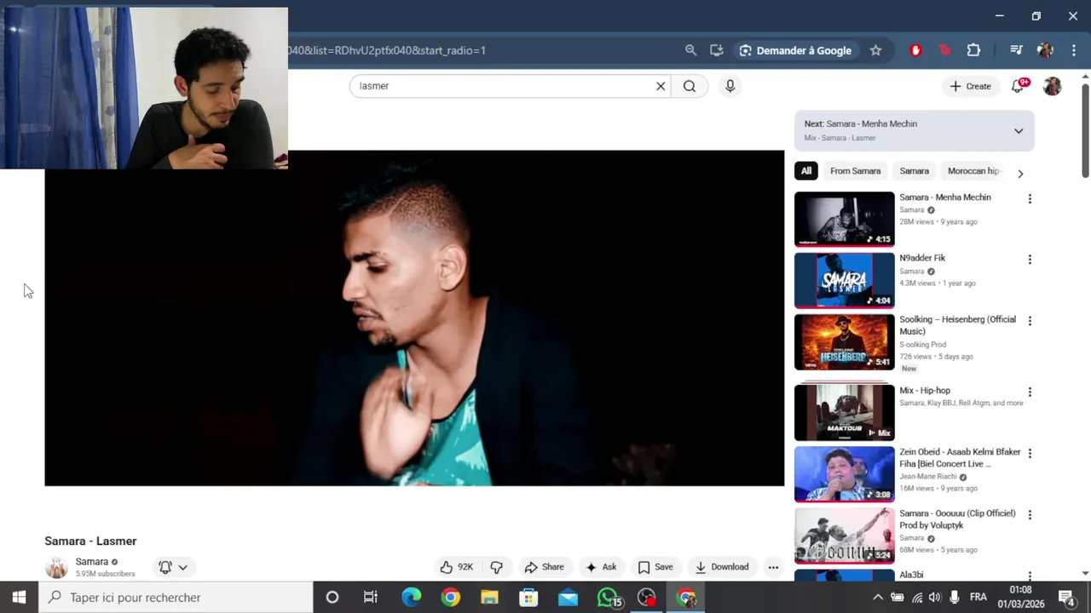Click the install app icon in address bar
This screenshot has width=1091, height=613.
[717, 50]
